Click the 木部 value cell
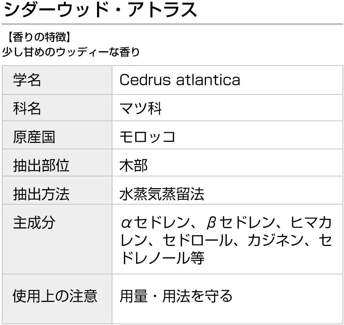344x325 pixels. click(228, 163)
